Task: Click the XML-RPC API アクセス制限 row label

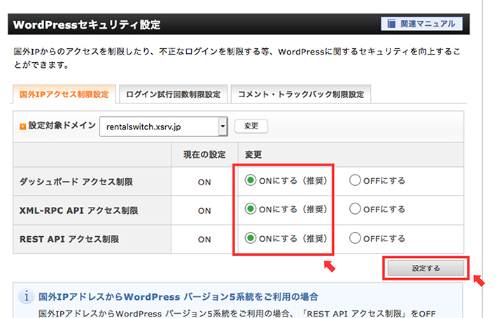Action: pos(78,211)
